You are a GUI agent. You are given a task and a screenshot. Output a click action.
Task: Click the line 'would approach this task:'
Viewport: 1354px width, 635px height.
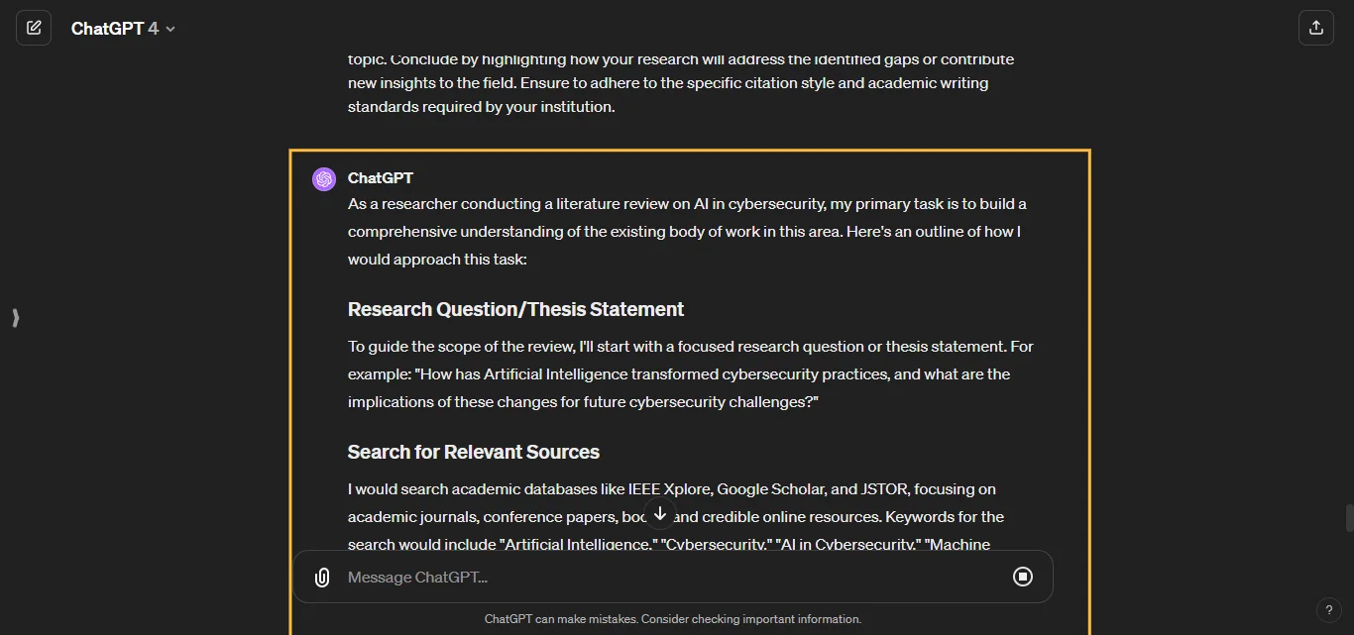437,260
